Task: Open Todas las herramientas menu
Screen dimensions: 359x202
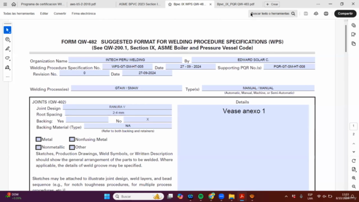Action: pyautogui.click(x=19, y=13)
